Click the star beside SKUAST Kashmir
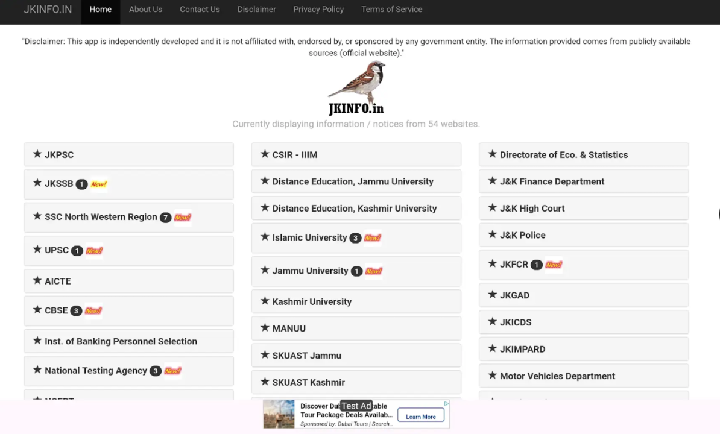The image size is (720, 434). coord(265,382)
